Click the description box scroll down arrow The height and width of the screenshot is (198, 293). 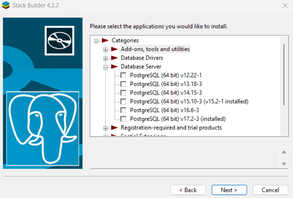(x=284, y=164)
